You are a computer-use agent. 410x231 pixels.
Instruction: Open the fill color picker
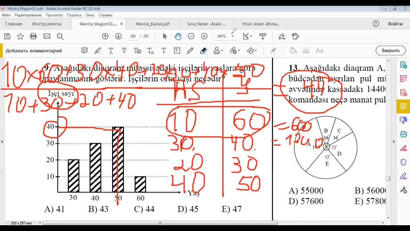coord(293,50)
